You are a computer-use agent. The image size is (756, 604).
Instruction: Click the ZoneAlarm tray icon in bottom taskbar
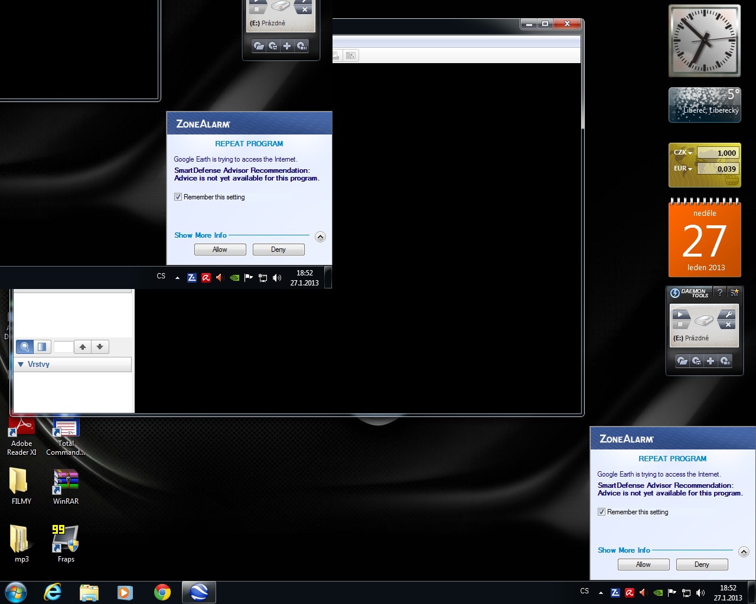(615, 593)
